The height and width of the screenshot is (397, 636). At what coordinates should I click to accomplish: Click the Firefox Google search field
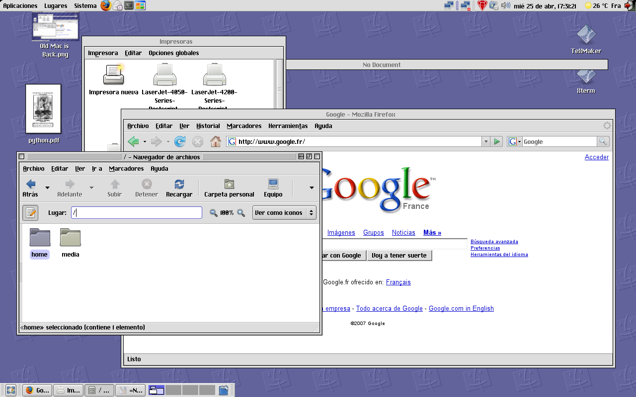(x=559, y=142)
